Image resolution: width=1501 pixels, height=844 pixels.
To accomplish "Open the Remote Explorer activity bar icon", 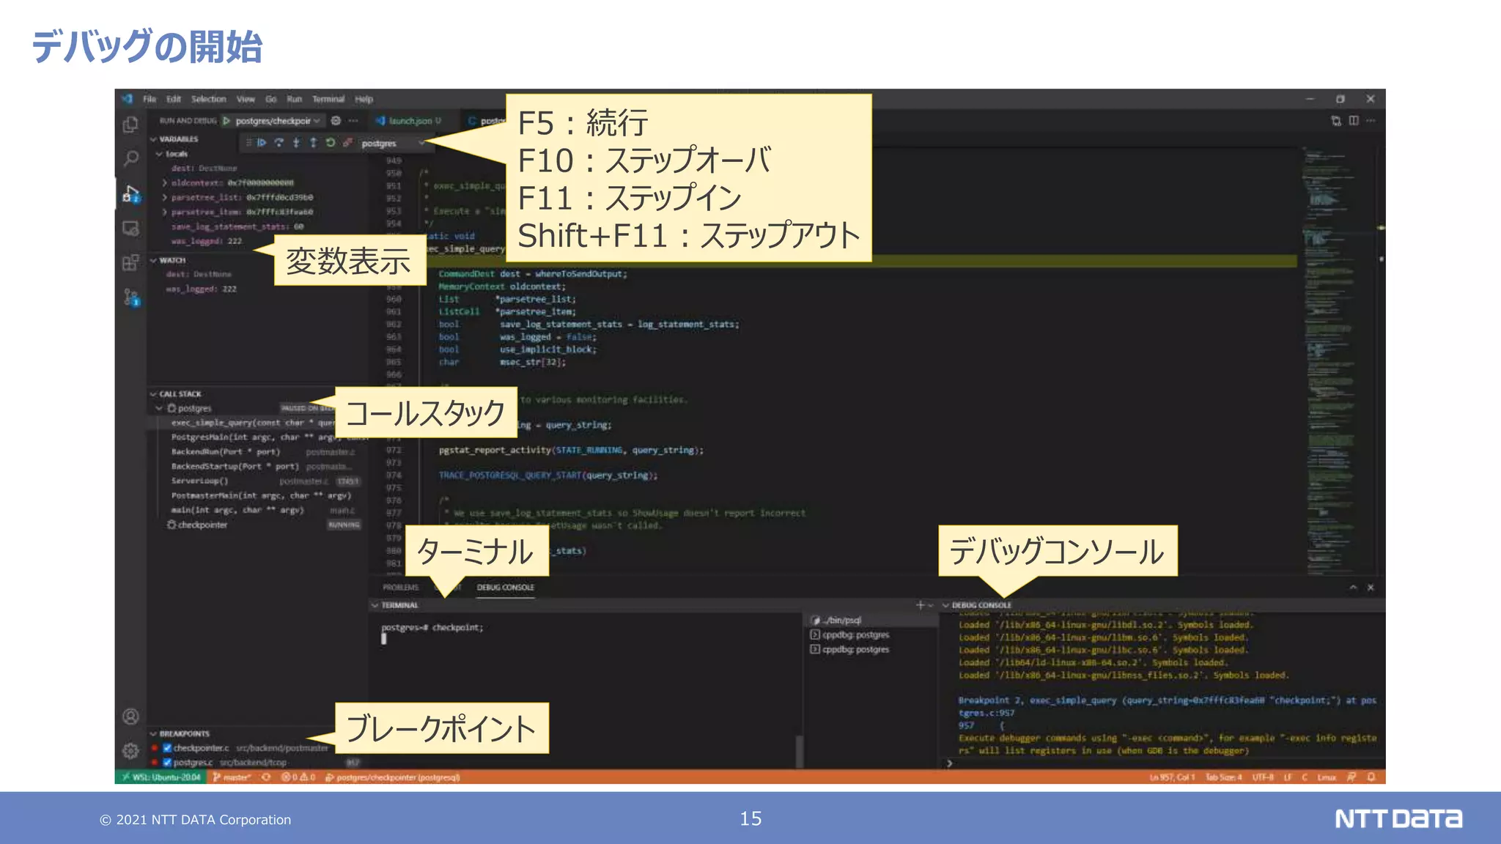I will click(130, 229).
